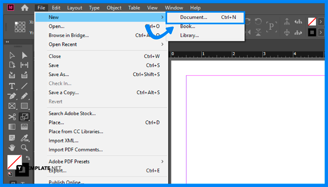
Task: Expand the Open Recent submenu arrow
Action: tap(163, 44)
